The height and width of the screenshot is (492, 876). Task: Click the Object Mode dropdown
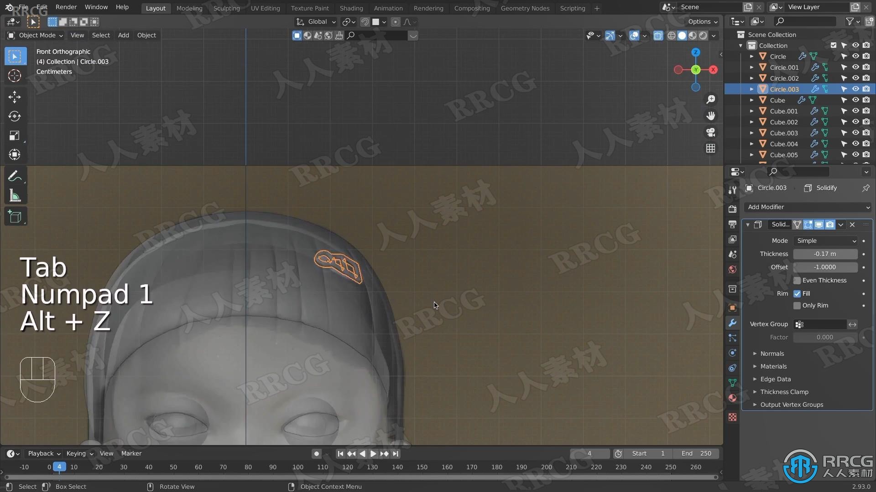click(39, 35)
